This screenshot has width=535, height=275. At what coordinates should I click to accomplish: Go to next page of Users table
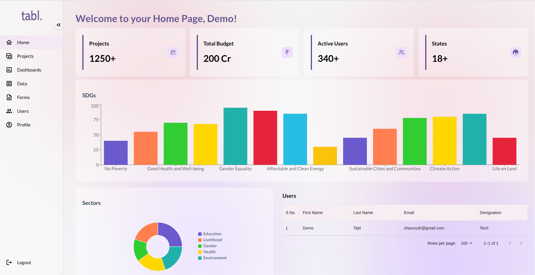click(521, 243)
